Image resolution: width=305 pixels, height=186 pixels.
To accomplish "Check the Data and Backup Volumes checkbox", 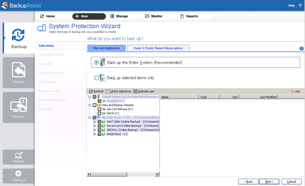I will (x=94, y=105).
